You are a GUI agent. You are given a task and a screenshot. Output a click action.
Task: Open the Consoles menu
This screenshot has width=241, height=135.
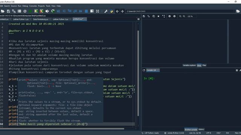click(33, 6)
